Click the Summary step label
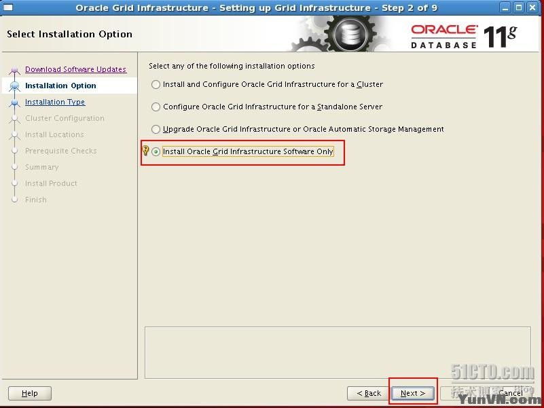 click(x=41, y=167)
